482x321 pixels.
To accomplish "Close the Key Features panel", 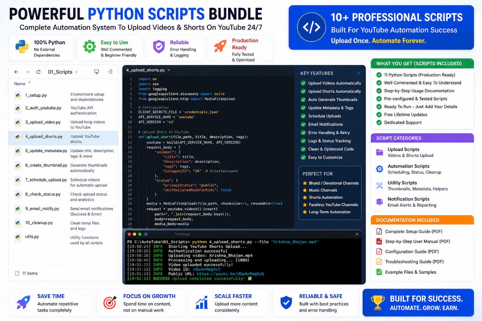I will [358, 73].
